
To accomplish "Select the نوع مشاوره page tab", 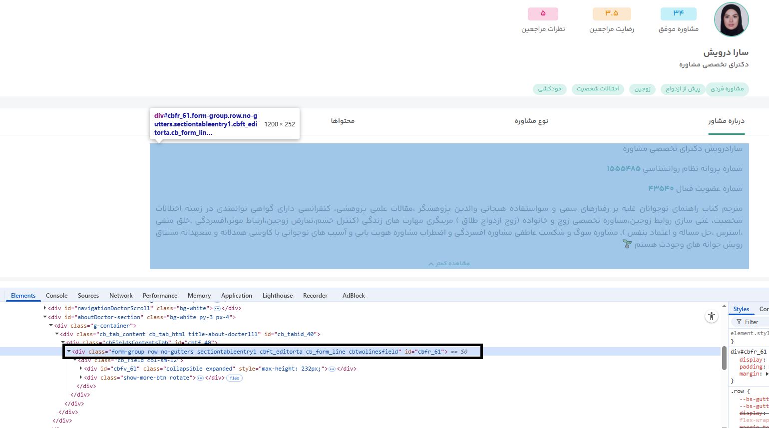I will coord(531,121).
